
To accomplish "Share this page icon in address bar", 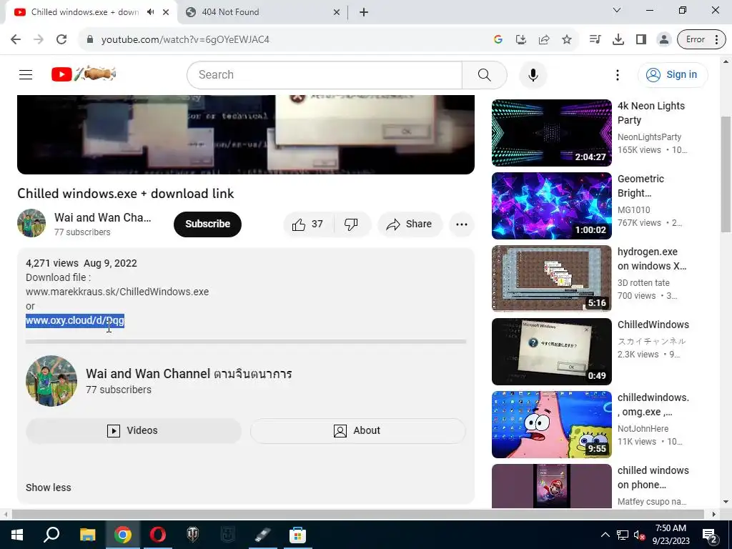I will (x=544, y=39).
